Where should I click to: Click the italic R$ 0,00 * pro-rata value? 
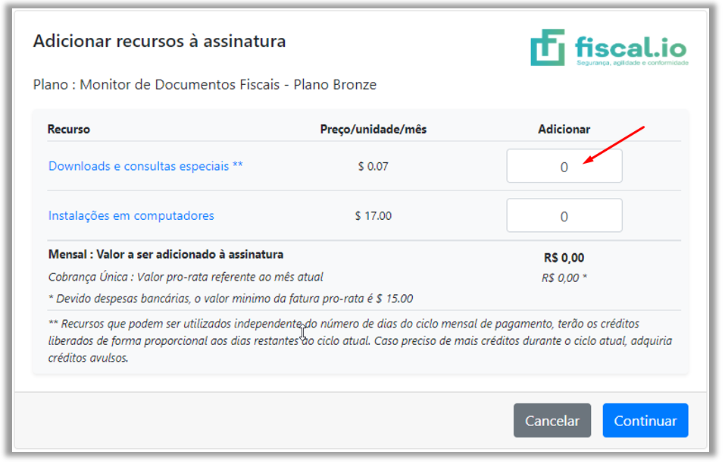pyautogui.click(x=564, y=277)
